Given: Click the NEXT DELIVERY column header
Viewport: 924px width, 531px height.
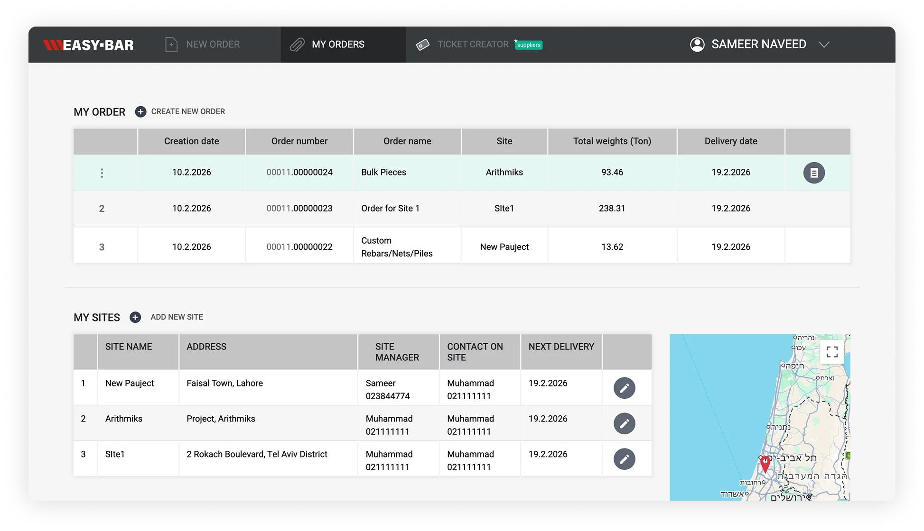Looking at the screenshot, I should 561,352.
